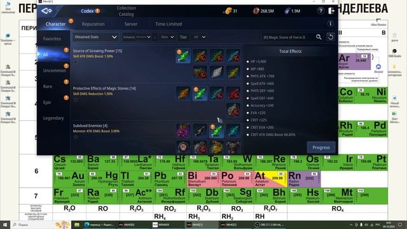Screen dimensions: 407x229
Task: Click the magnifier search icon
Action: pos(319,37)
